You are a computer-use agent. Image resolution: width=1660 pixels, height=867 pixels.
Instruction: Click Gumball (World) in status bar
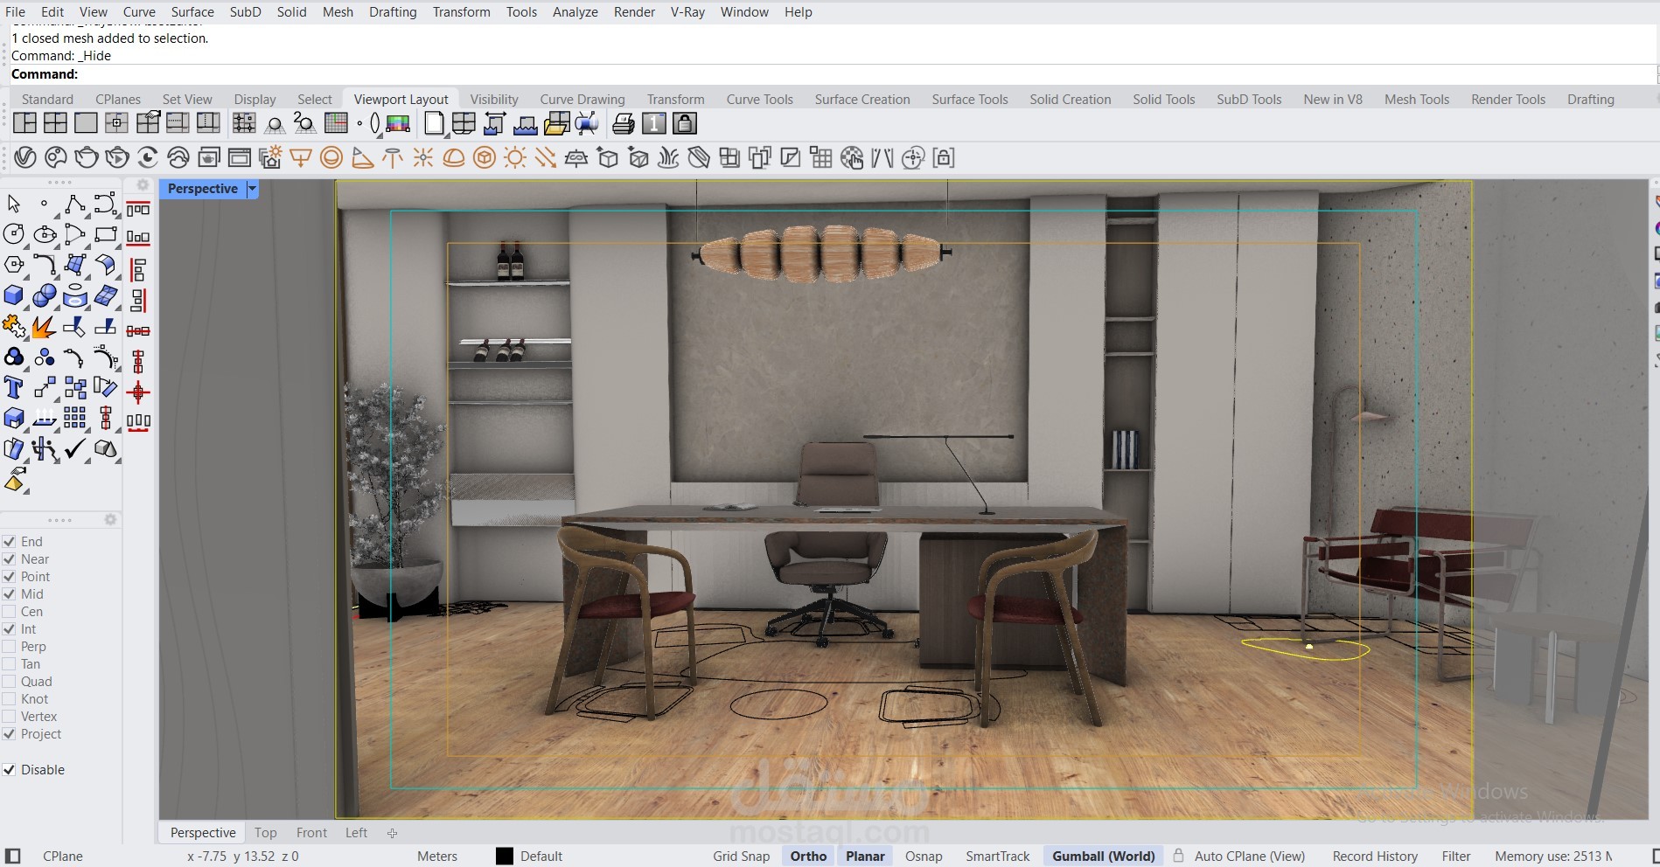point(1103,857)
